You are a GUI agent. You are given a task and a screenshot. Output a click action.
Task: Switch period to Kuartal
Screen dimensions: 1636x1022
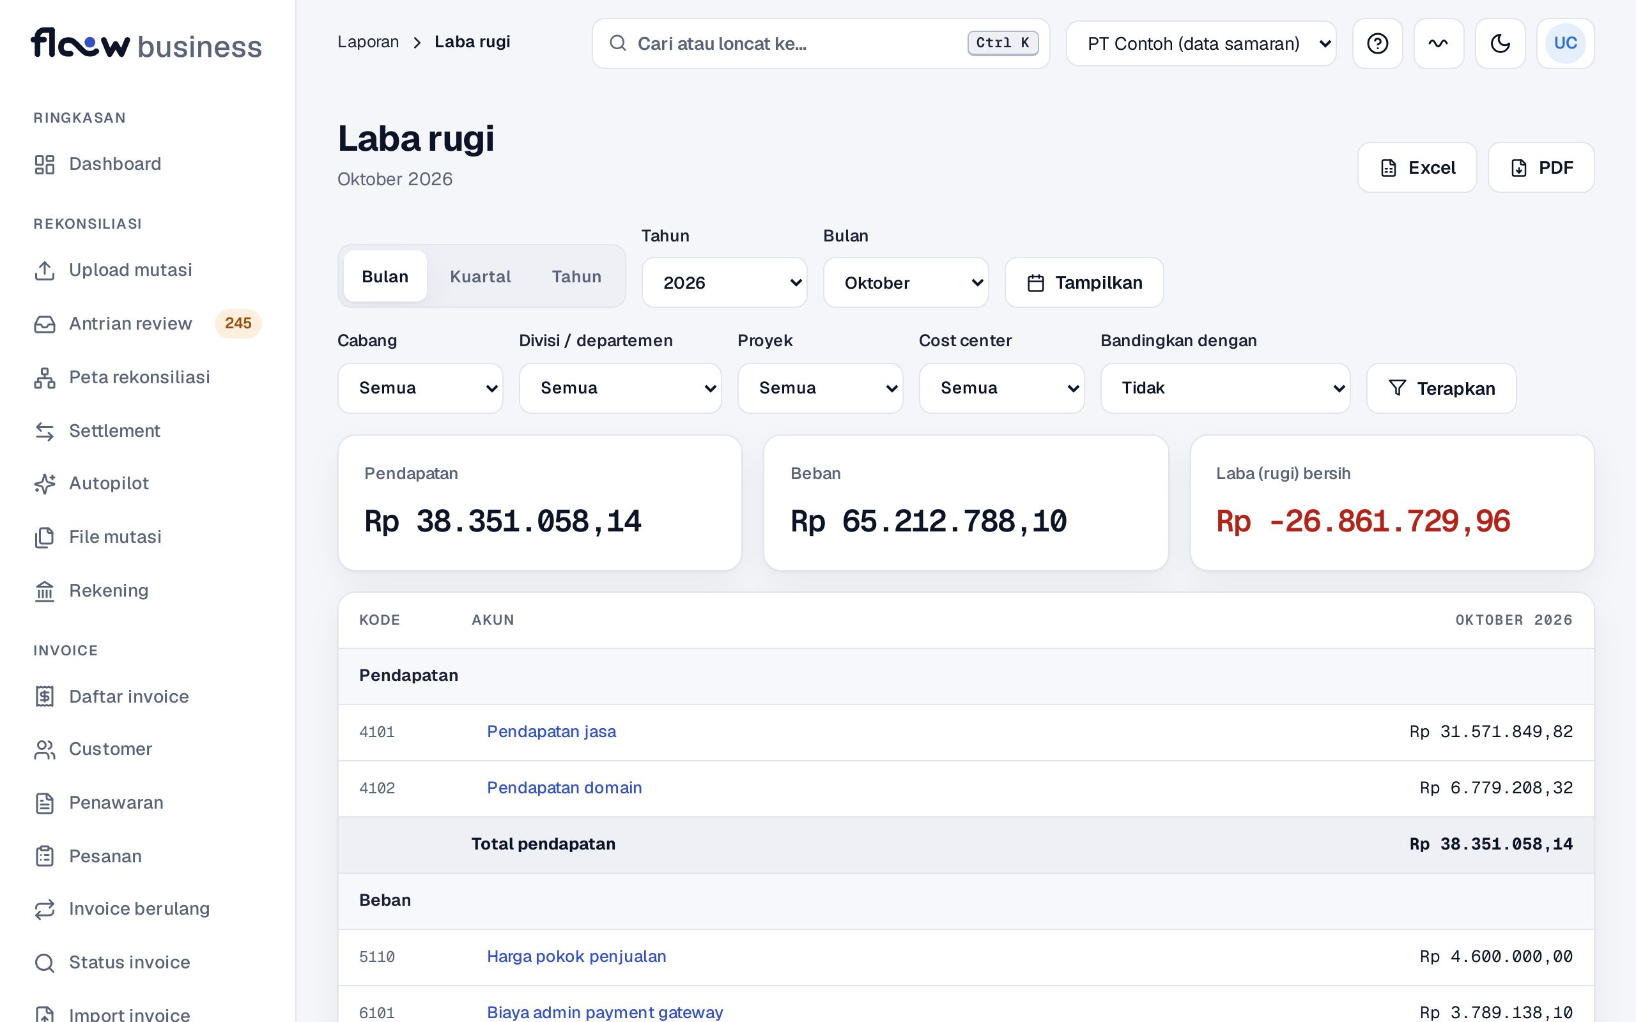click(480, 277)
